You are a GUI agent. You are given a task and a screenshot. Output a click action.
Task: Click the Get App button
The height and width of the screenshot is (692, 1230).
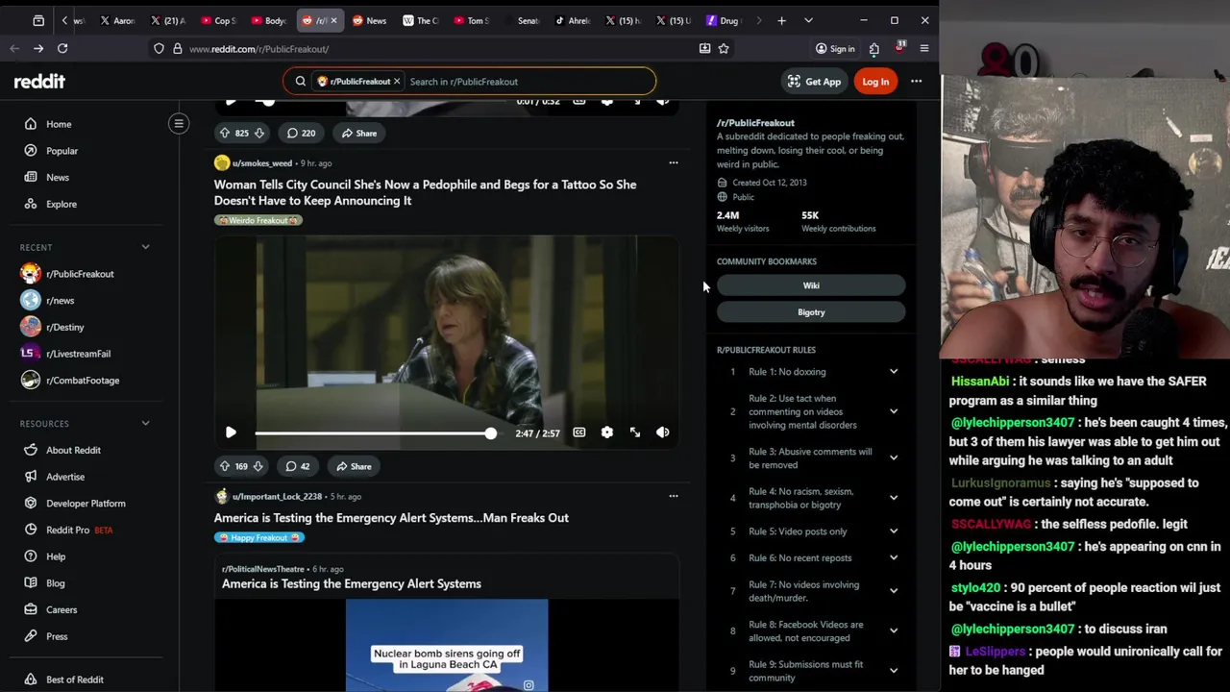point(814,82)
